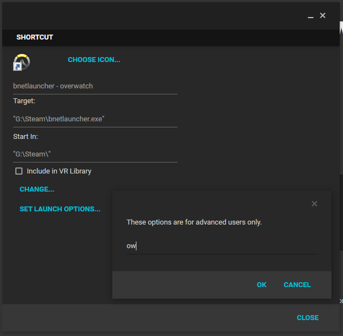Viewport: 343px width, 336px height.
Task: Click the Overwatch shortcut icon image
Action: [x=22, y=62]
